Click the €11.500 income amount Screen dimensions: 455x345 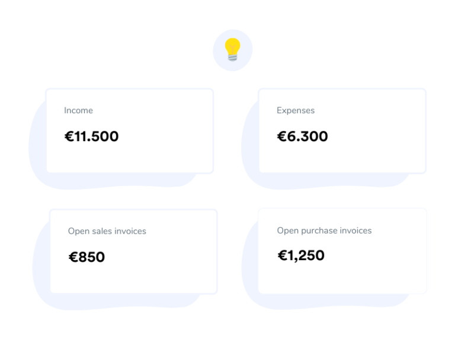pos(91,136)
